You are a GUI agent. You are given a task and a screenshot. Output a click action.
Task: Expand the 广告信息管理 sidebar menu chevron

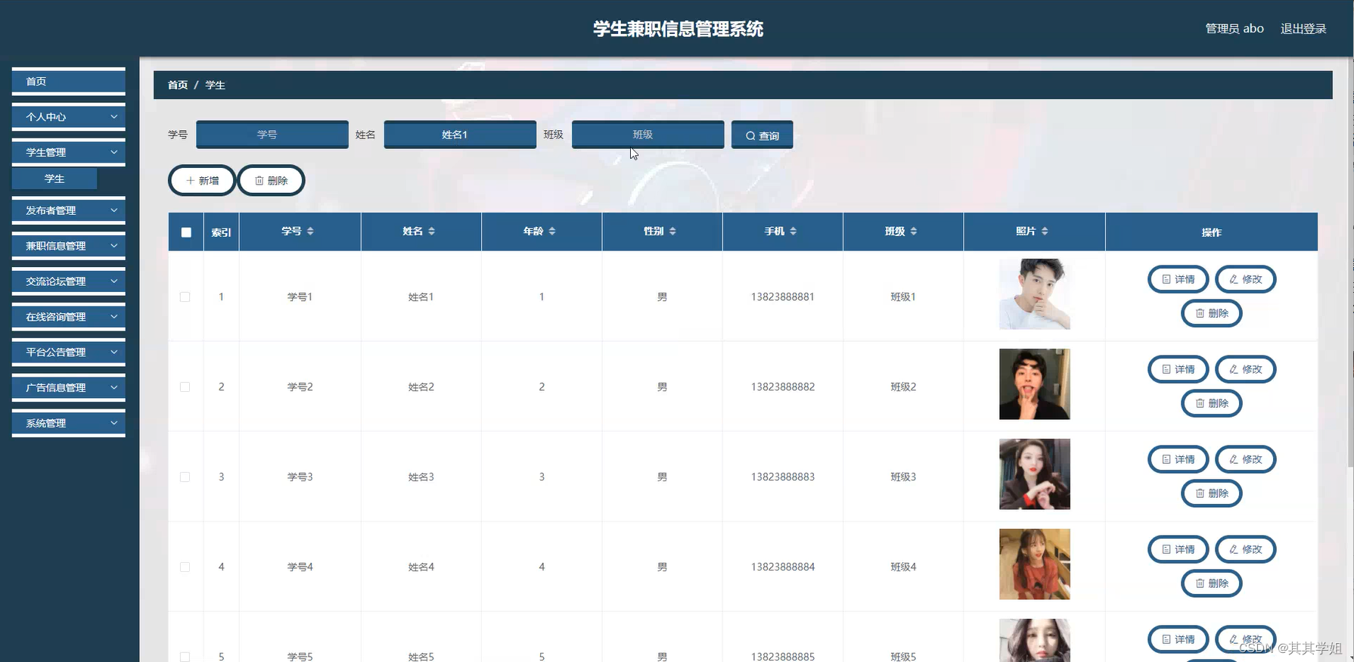pos(114,387)
